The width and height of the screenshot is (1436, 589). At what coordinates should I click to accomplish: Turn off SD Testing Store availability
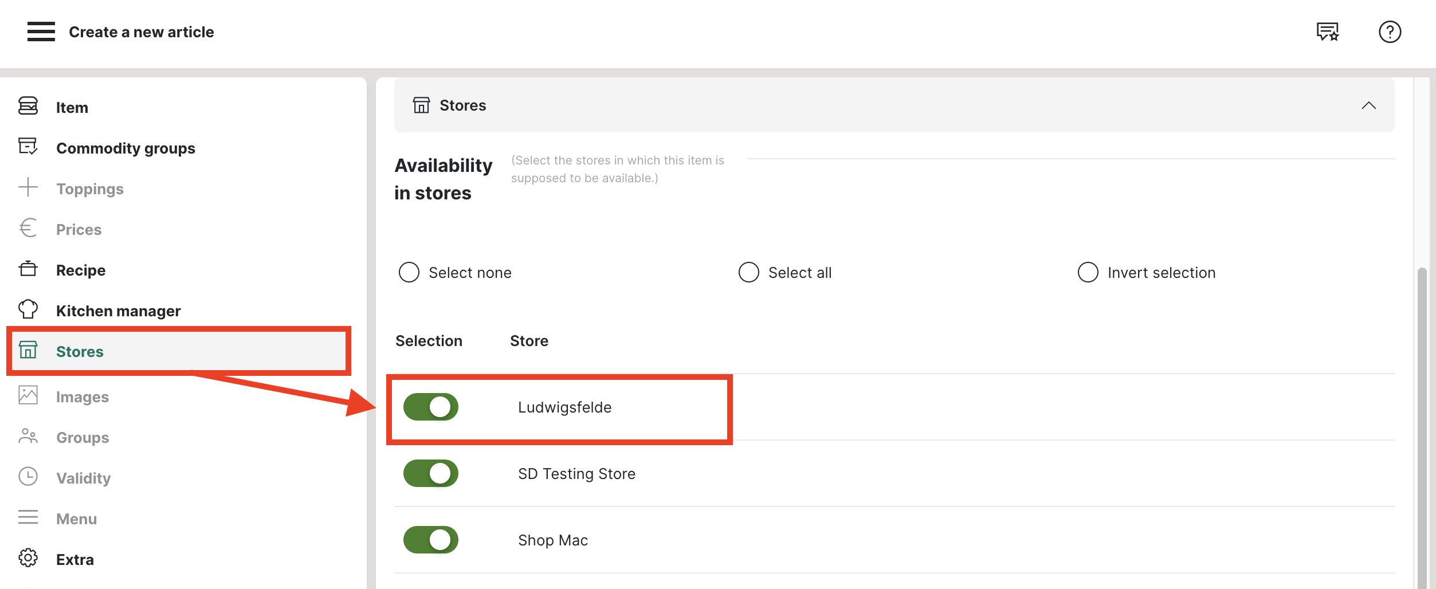click(x=431, y=473)
